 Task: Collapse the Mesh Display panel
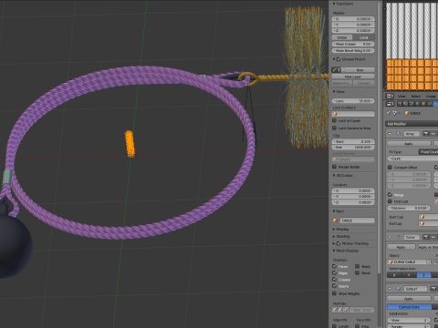point(334,251)
